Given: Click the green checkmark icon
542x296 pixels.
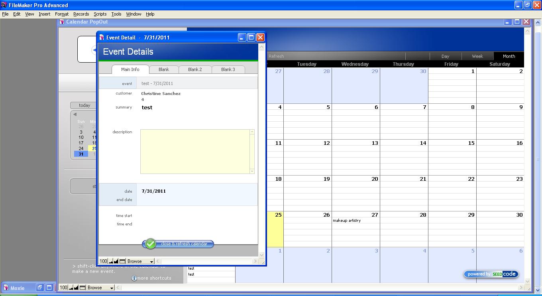Looking at the screenshot, I should pos(150,244).
